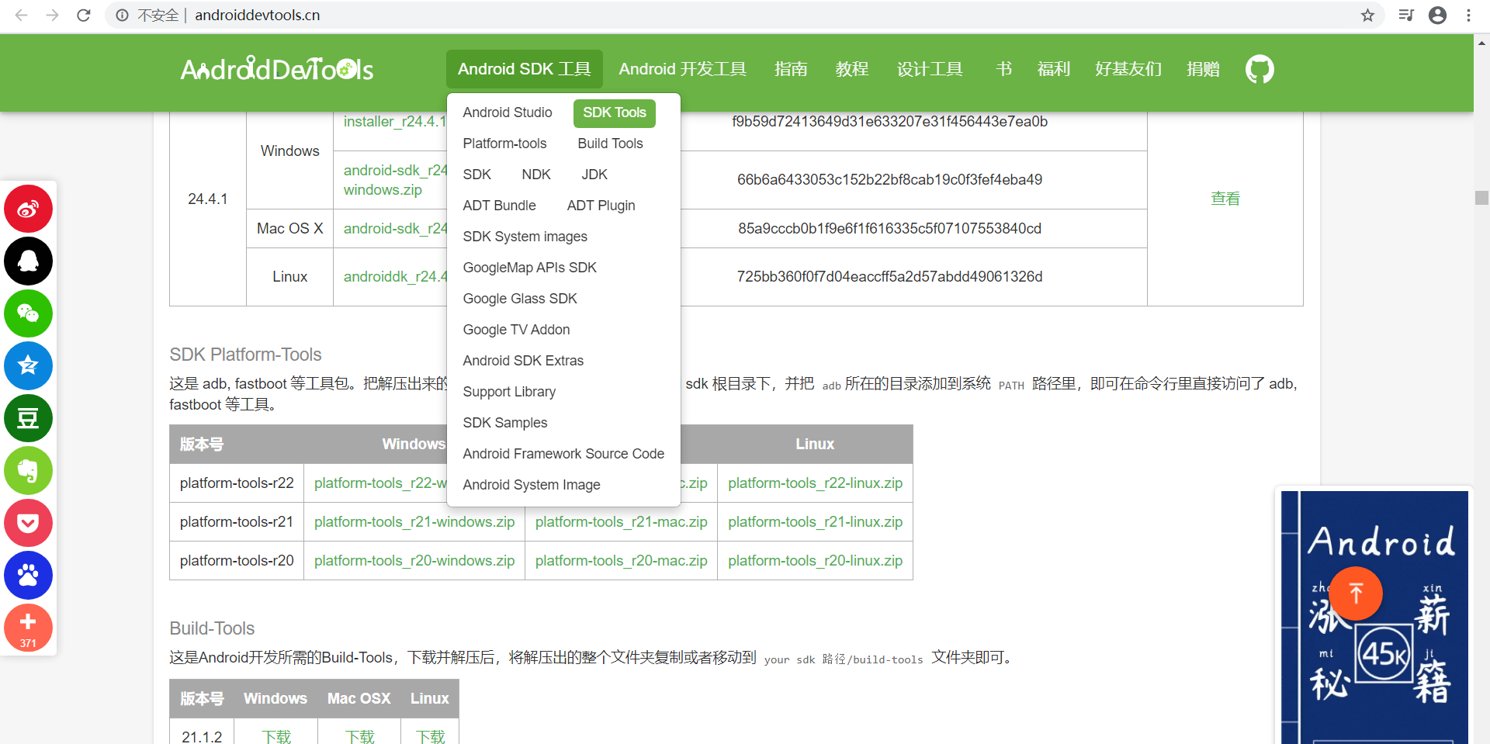Share via QQ from the sidebar
The image size is (1490, 744).
pos(28,261)
